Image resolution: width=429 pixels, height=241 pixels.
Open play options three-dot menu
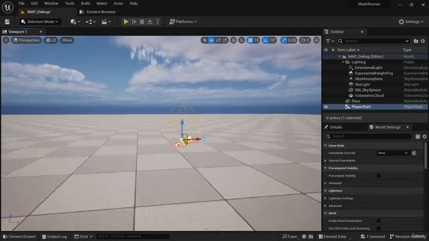tap(158, 21)
